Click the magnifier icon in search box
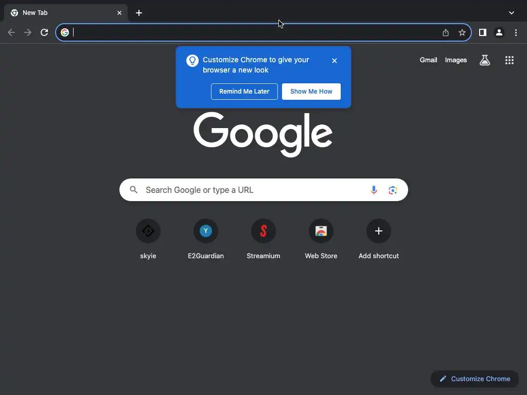The image size is (527, 395). [133, 190]
